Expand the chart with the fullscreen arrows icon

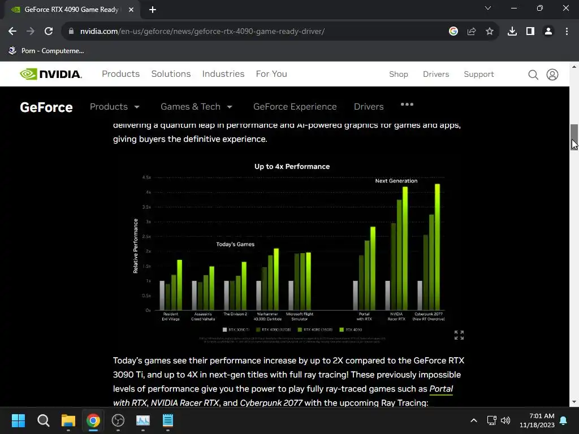(459, 335)
